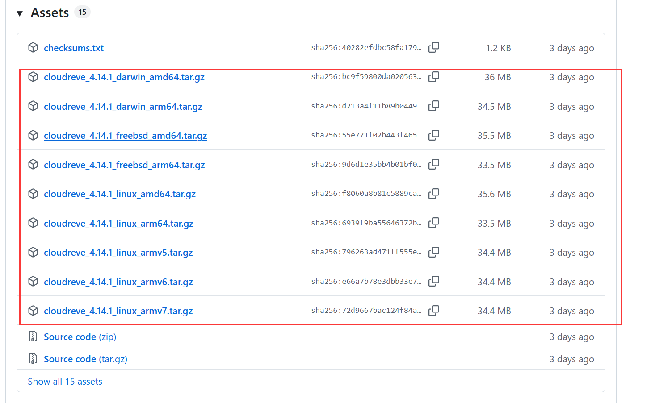Collapse the Assets section triangle
This screenshot has width=651, height=403.
tap(20, 13)
